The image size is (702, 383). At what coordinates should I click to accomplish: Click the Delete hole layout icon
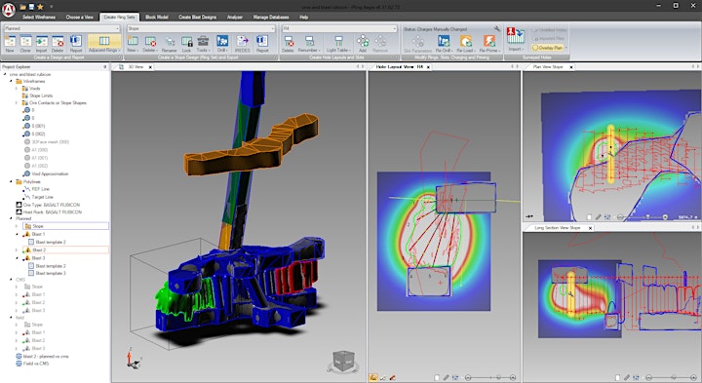(x=289, y=44)
